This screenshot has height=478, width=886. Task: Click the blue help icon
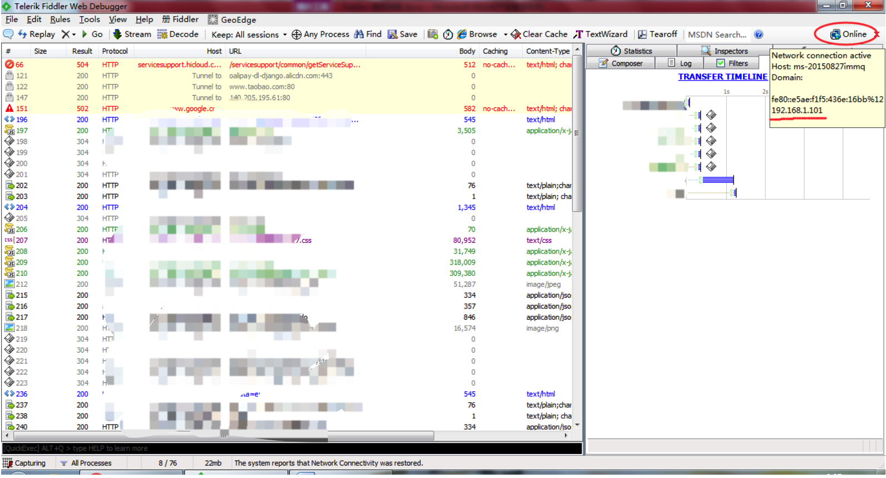coord(759,34)
